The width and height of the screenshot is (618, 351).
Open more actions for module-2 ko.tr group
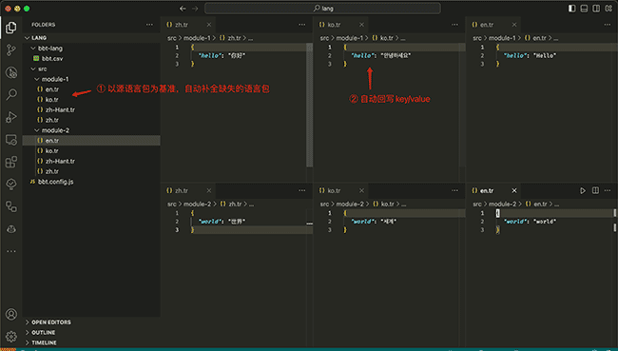(454, 190)
